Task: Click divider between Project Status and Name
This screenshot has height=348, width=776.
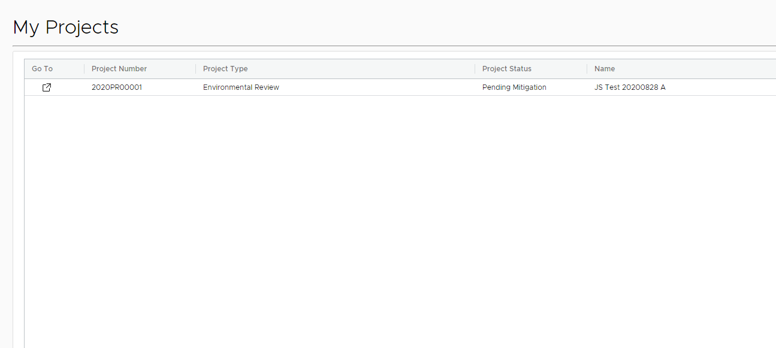Action: point(587,69)
